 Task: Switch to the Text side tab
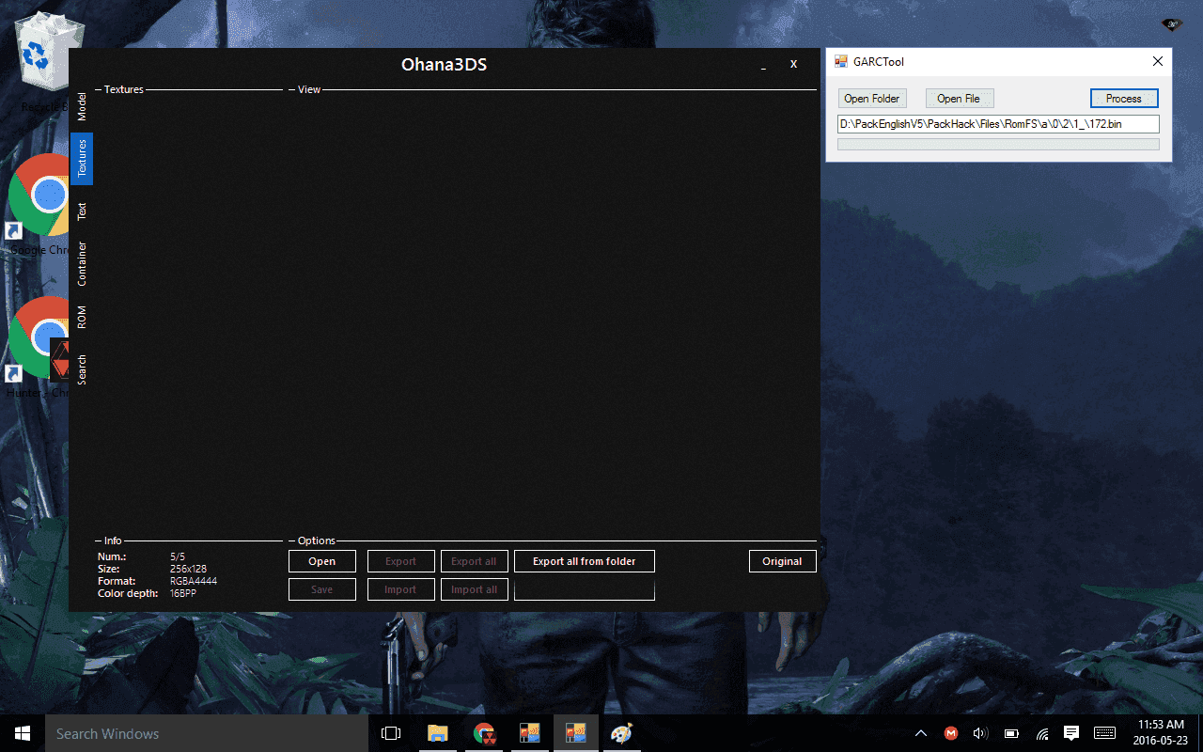tap(82, 211)
